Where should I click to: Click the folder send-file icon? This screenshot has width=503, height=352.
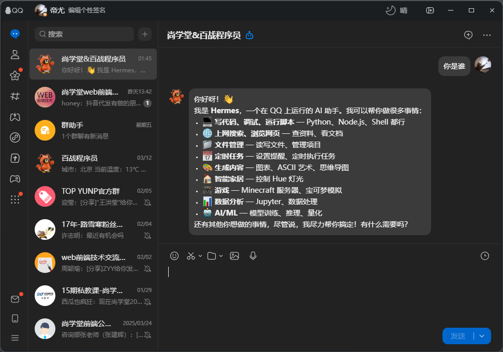pyautogui.click(x=212, y=256)
